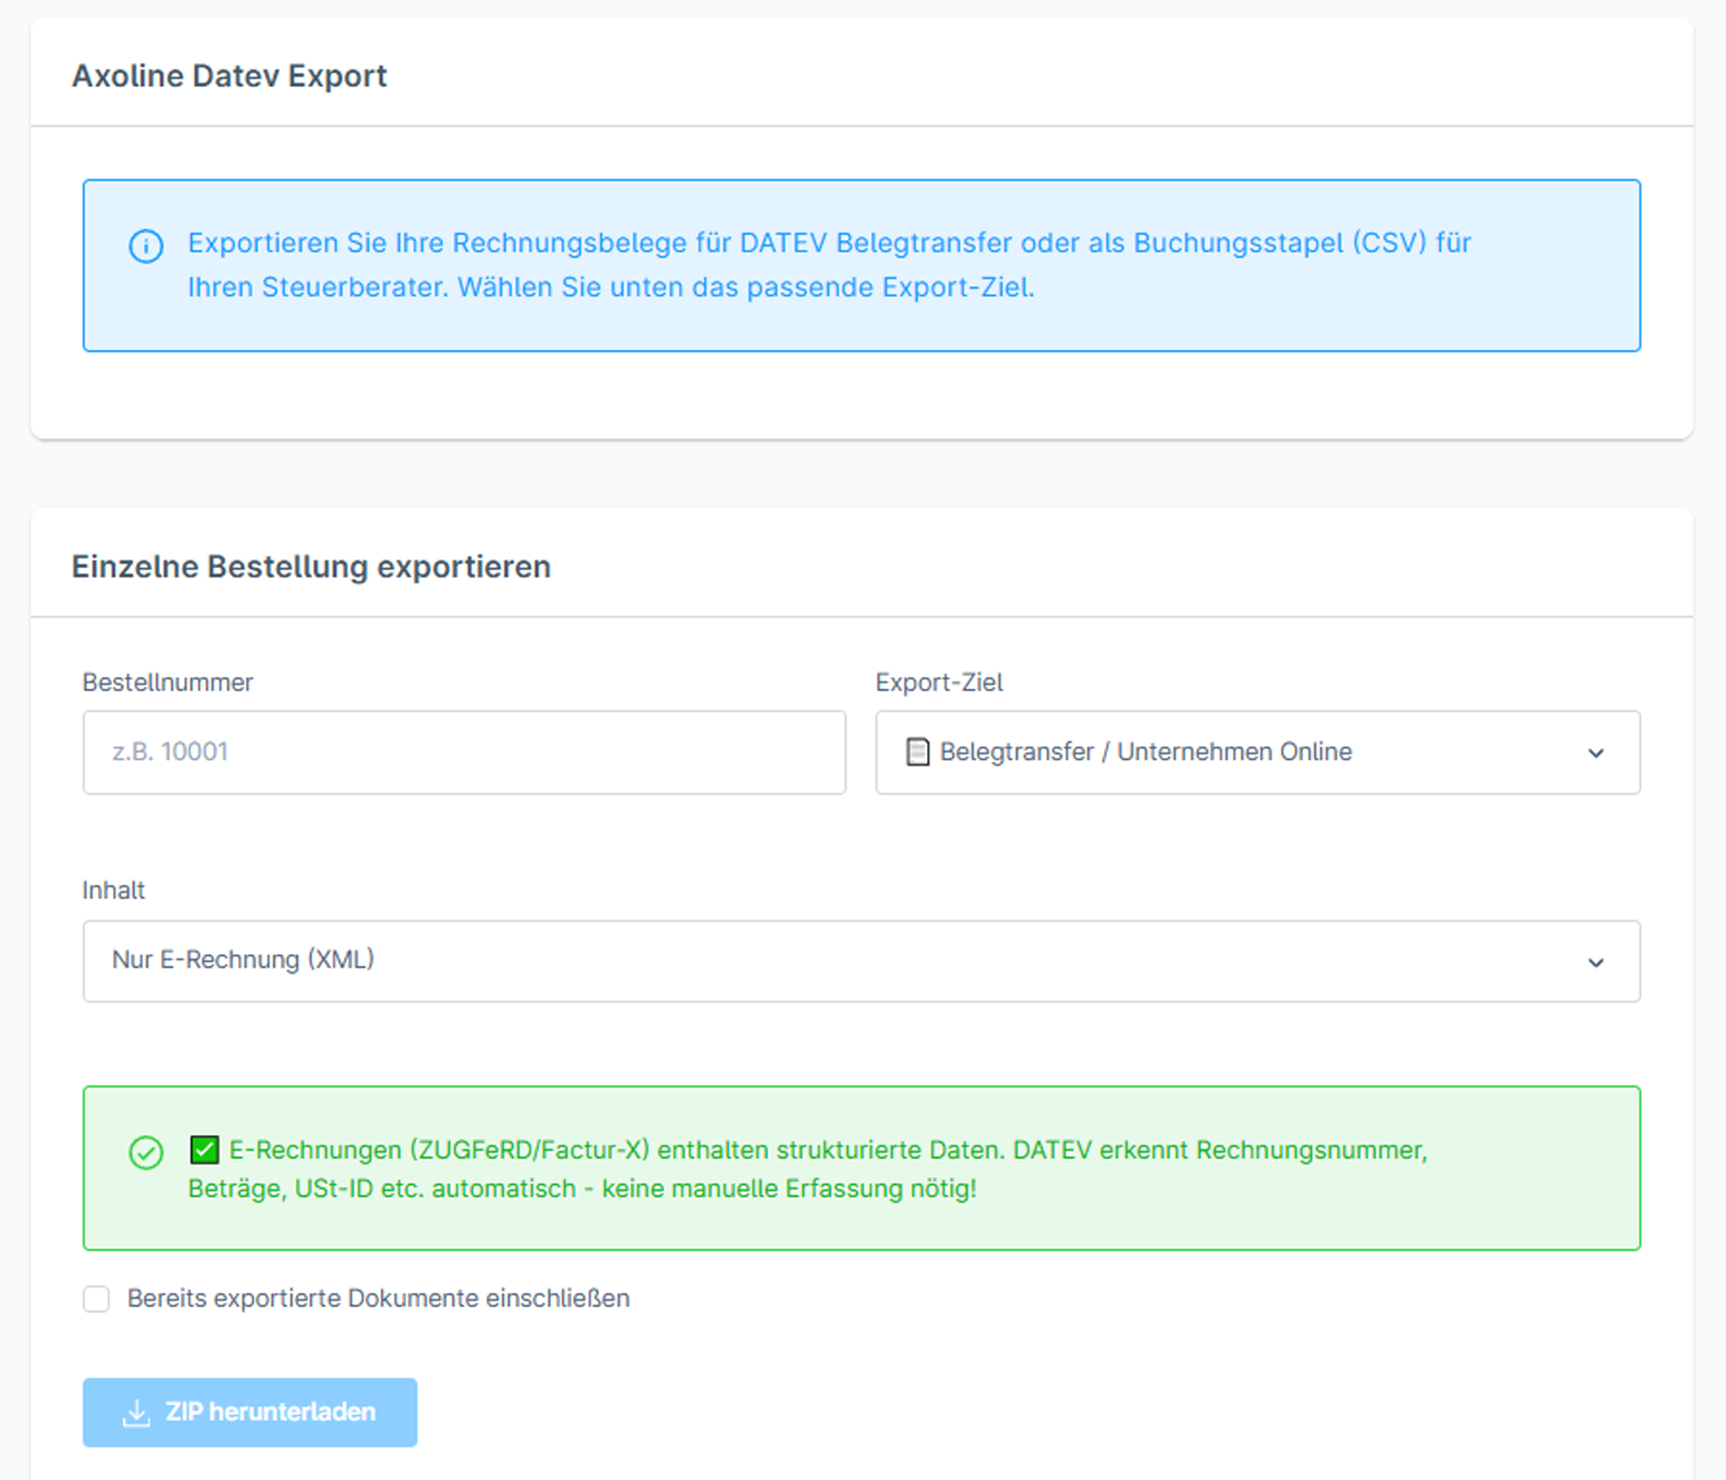Image resolution: width=1726 pixels, height=1480 pixels.
Task: Enable Bereits exportierte Dokumente einschließen checkbox
Action: pos(96,1299)
